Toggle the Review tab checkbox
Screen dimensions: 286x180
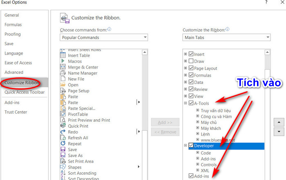pyautogui.click(x=191, y=89)
